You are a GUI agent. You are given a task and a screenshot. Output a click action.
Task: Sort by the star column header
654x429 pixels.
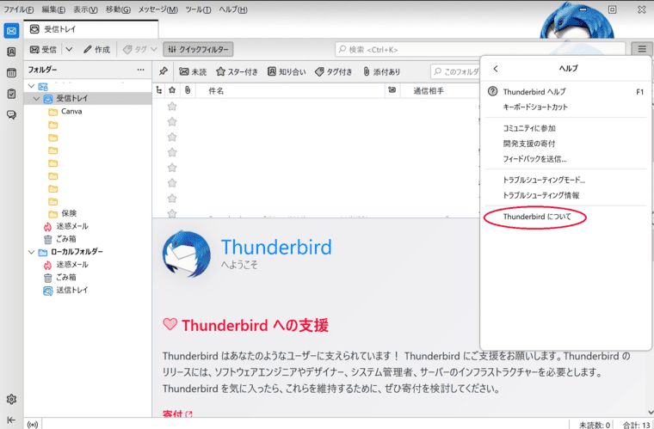pos(172,90)
